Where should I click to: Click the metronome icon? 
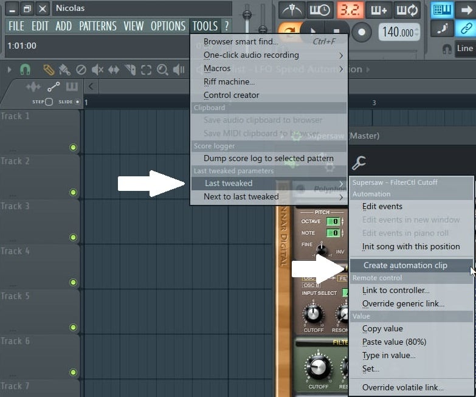point(292,10)
